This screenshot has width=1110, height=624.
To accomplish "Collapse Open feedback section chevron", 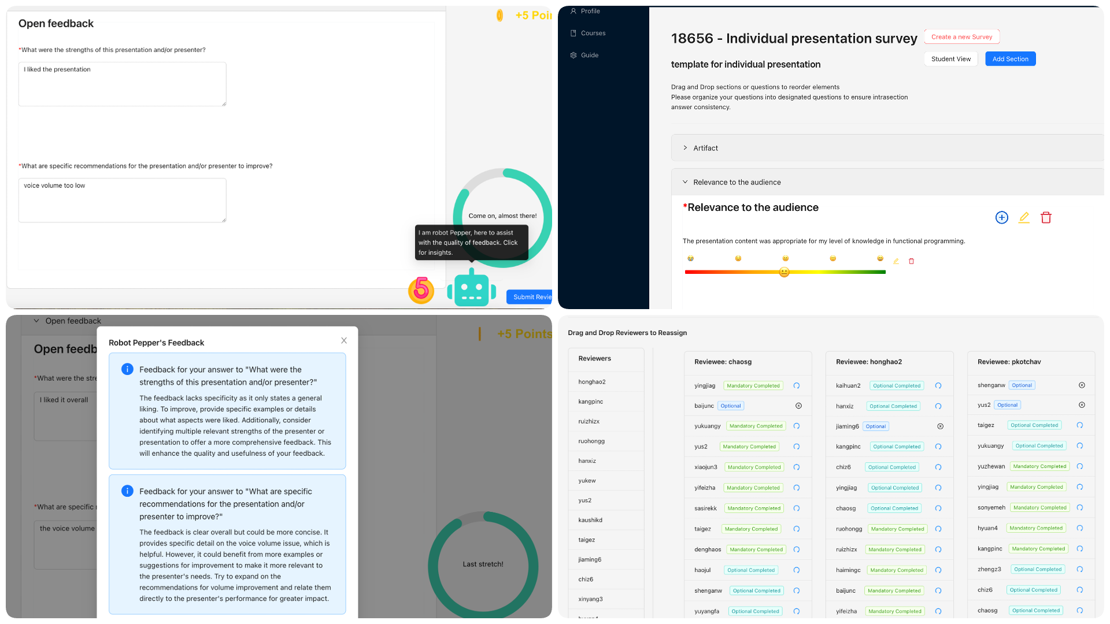I will [x=36, y=321].
